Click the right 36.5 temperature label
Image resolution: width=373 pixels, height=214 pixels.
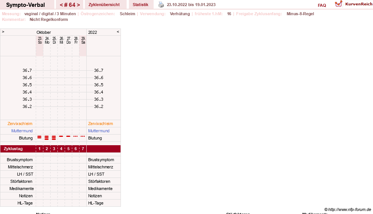click(x=98, y=85)
